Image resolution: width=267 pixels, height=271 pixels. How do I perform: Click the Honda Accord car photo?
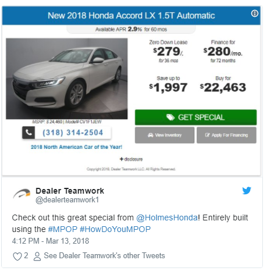coord(67,79)
